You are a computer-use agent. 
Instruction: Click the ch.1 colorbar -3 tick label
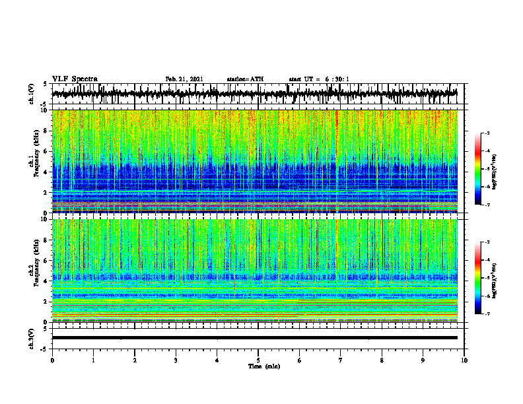(x=487, y=133)
